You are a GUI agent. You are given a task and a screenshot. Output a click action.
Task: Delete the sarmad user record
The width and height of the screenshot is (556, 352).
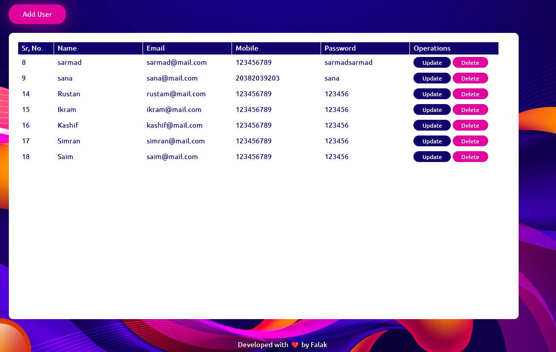click(470, 63)
